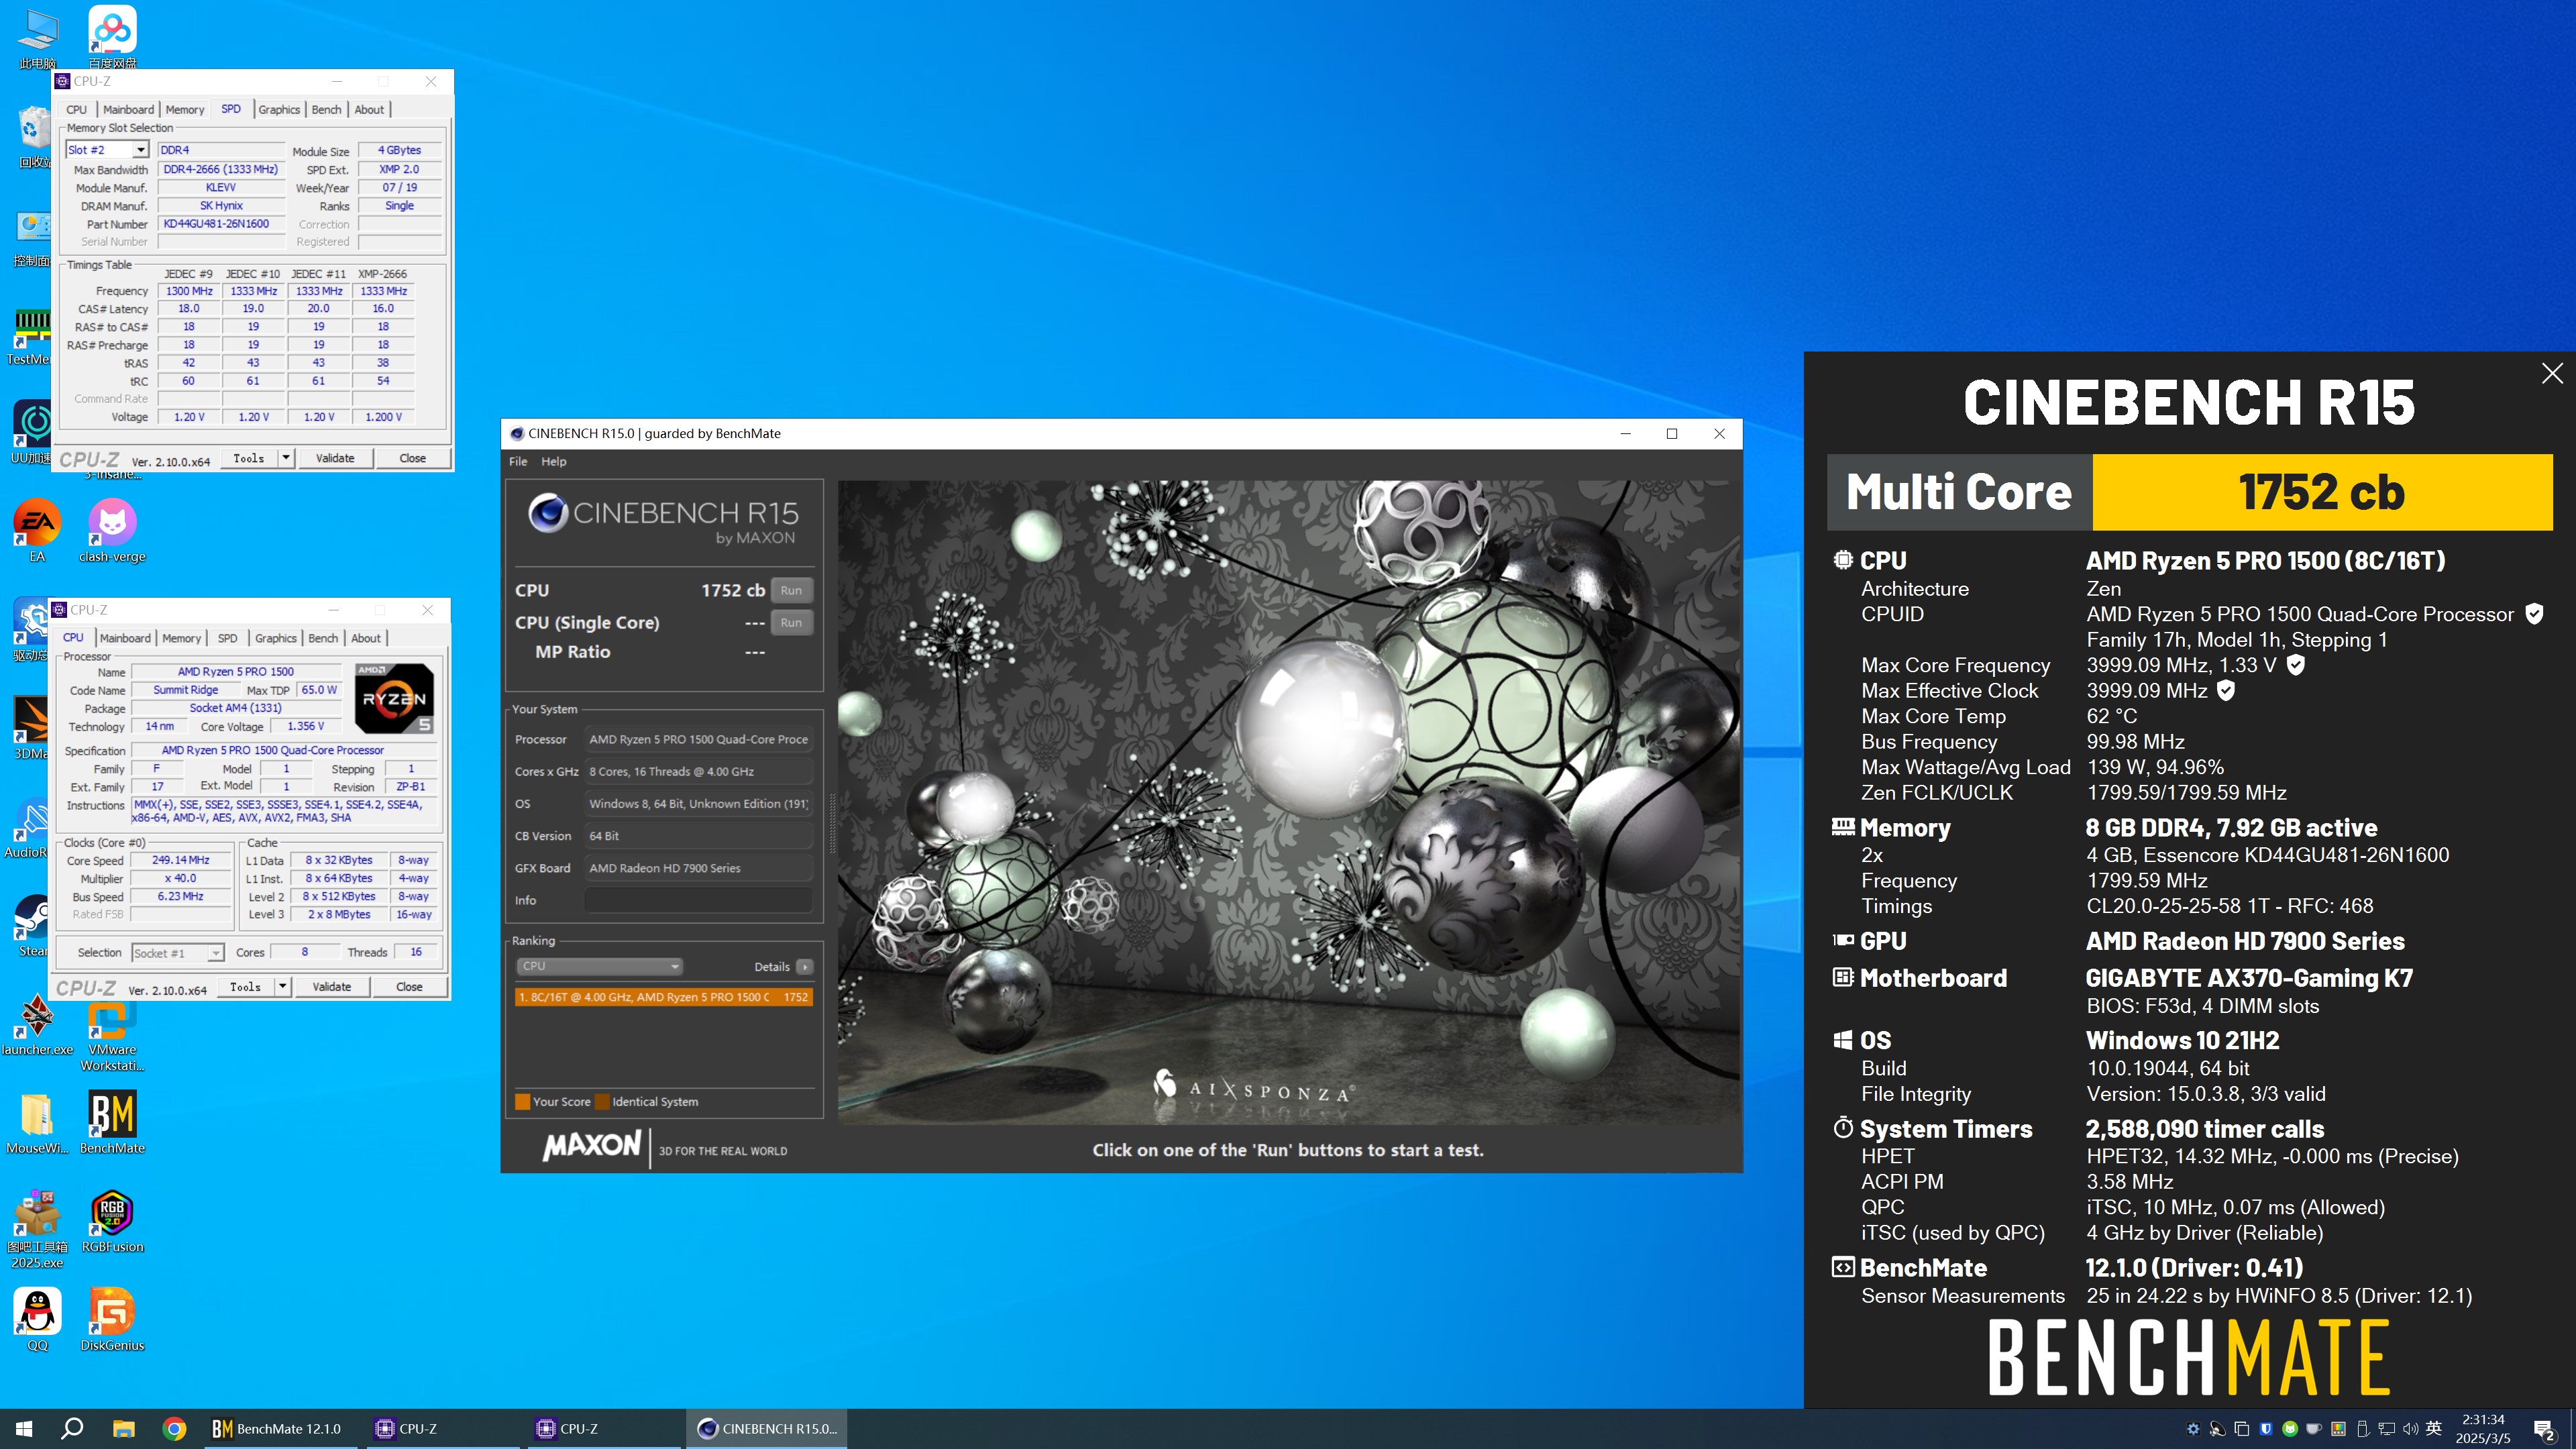Screen dimensions: 2576x1449
Task: Click the 英 input language indicator
Action: tap(2434, 1428)
